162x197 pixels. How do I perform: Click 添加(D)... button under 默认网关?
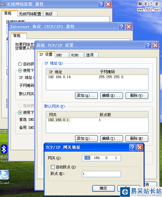(86, 138)
